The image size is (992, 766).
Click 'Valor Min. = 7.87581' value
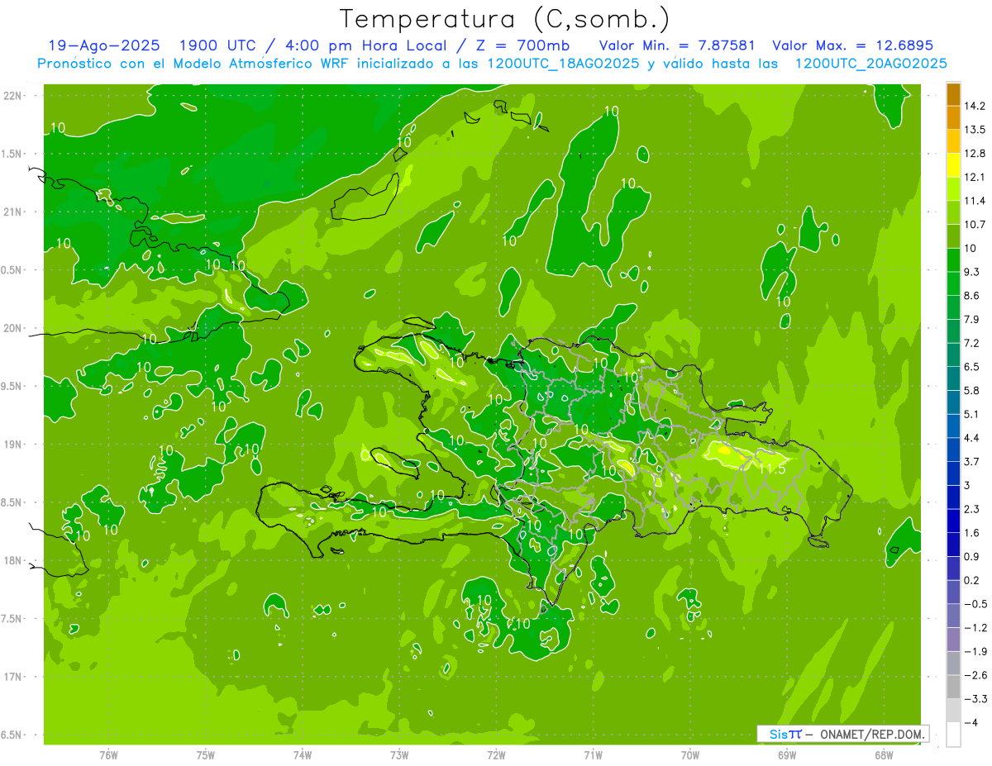point(675,45)
